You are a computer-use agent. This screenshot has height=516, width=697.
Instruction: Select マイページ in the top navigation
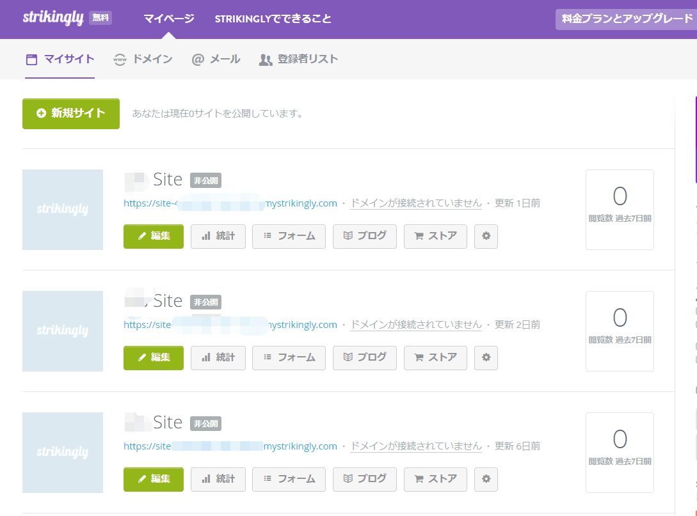click(168, 19)
